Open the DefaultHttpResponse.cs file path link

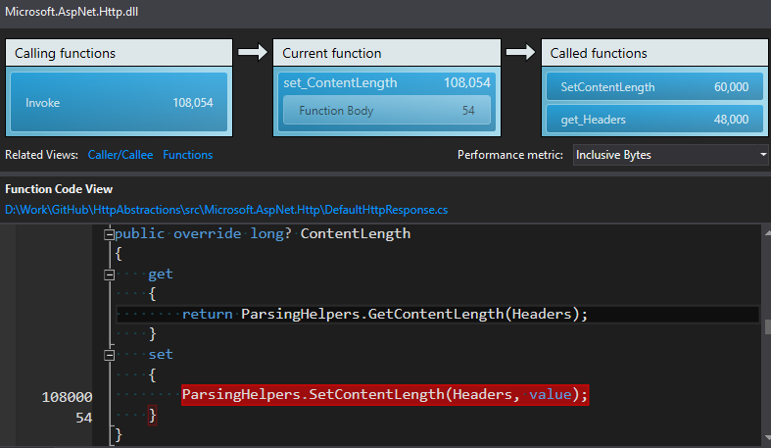tap(225, 209)
